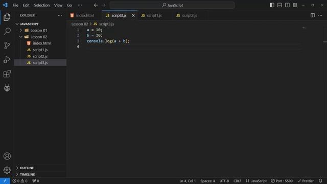The image size is (327, 184).
Task: Open Explorer Views and More Actions ellipsis
Action: pos(60,15)
